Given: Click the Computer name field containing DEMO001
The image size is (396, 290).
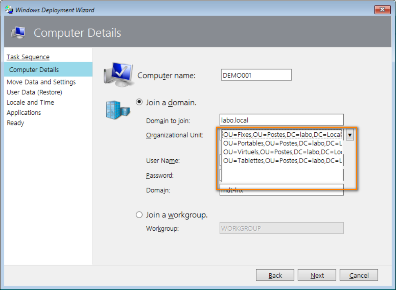Looking at the screenshot, I should tap(256, 75).
